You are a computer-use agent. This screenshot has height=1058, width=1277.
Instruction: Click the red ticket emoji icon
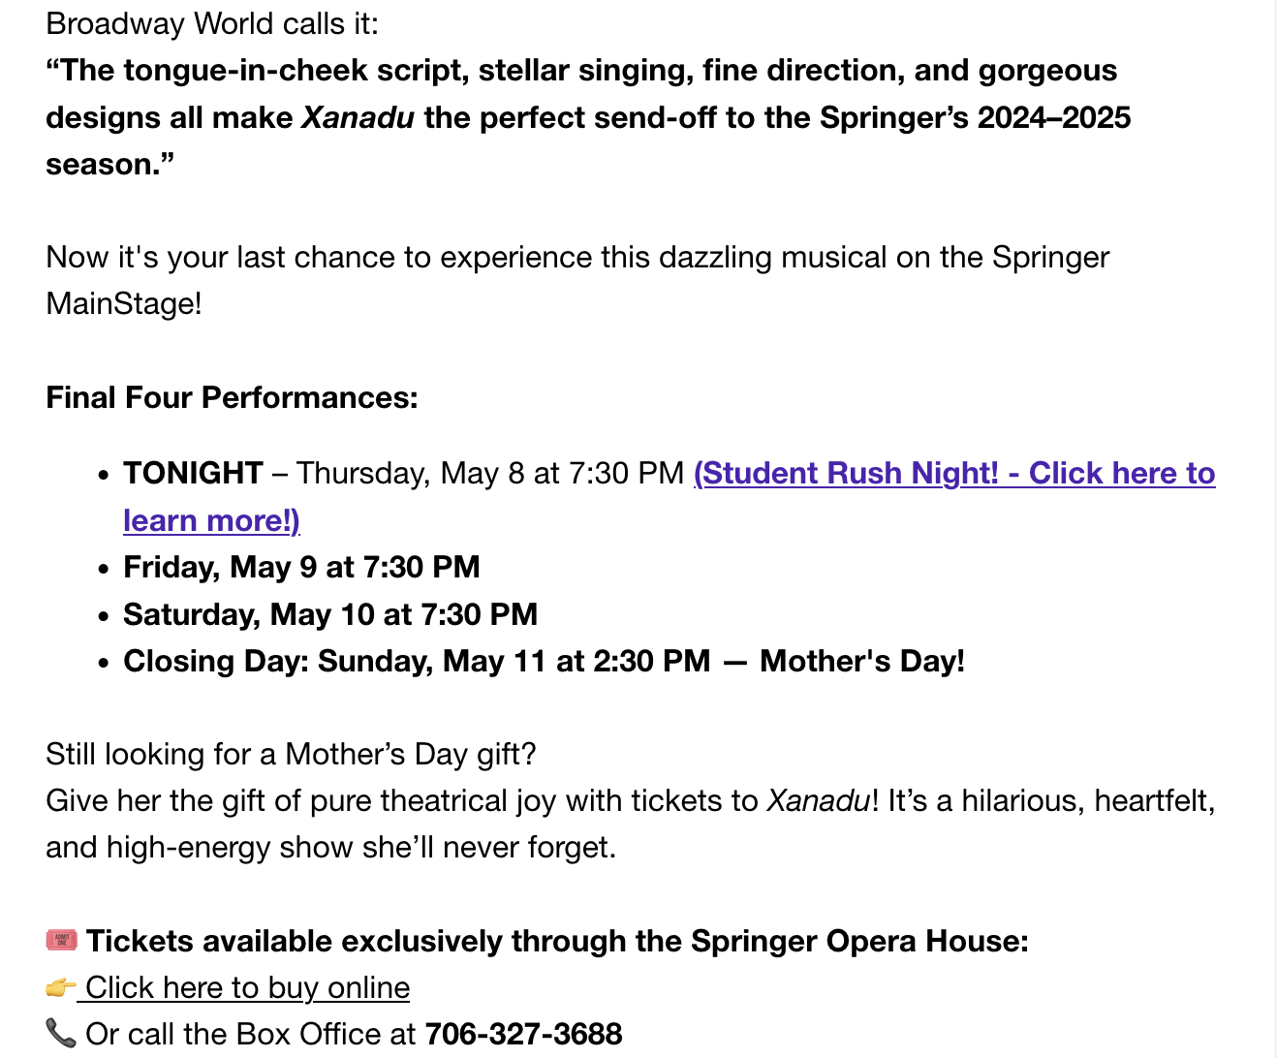[61, 940]
